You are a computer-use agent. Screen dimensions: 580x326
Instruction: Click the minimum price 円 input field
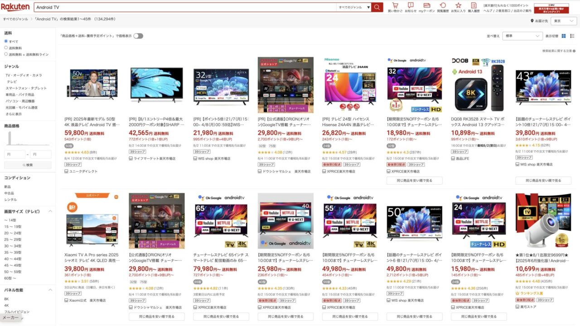[15, 155]
